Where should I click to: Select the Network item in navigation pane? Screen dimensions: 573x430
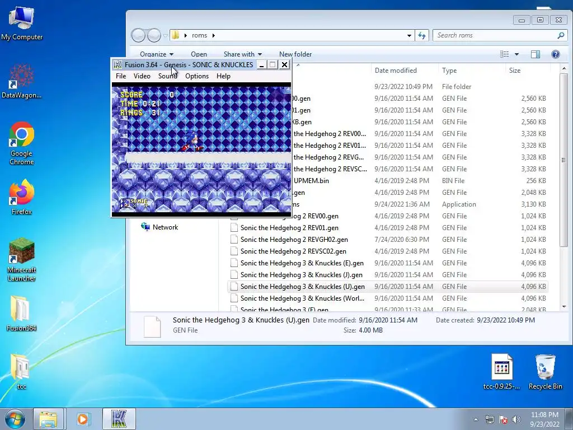click(x=159, y=227)
